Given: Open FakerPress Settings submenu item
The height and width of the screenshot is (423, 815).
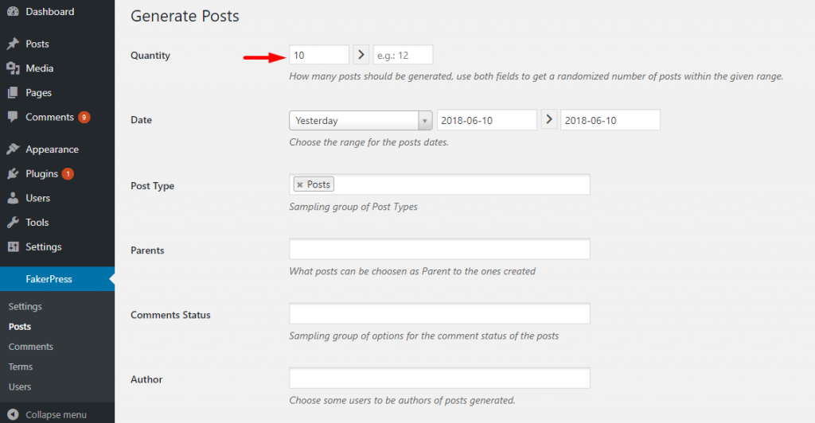Looking at the screenshot, I should 25,306.
